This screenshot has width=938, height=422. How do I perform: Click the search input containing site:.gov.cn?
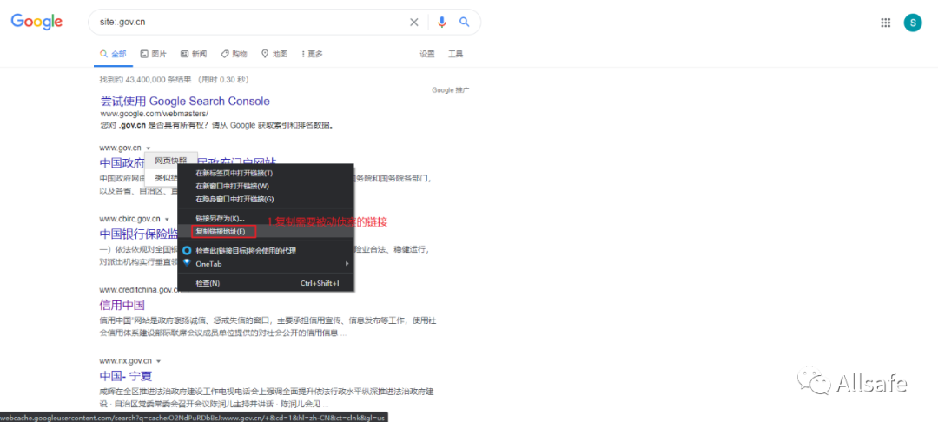pyautogui.click(x=251, y=22)
